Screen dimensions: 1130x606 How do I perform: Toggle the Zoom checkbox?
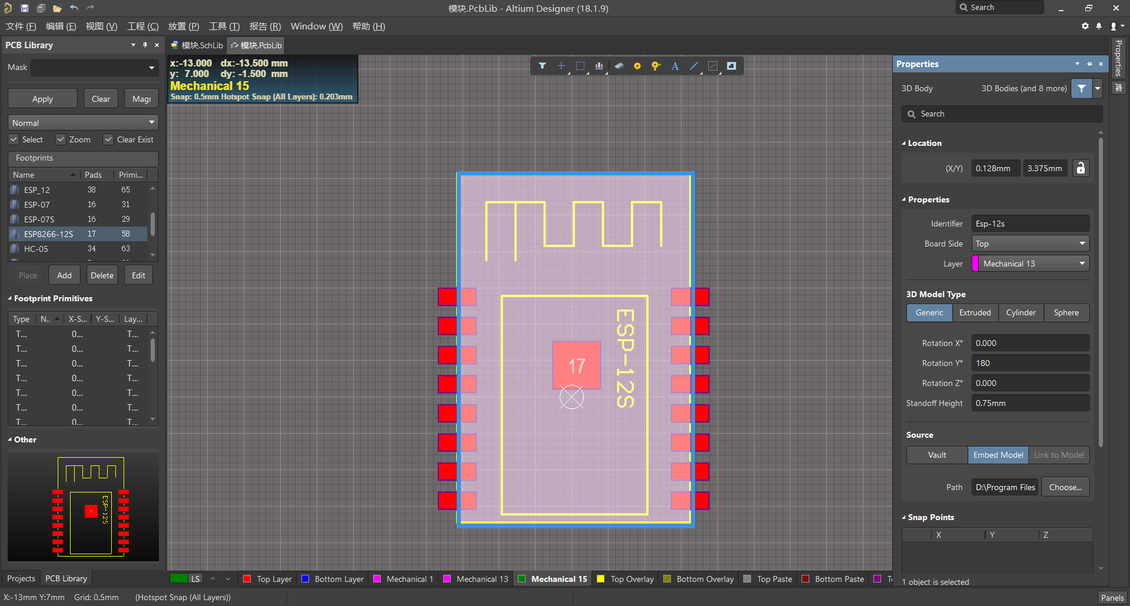(x=61, y=139)
